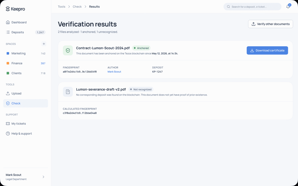Click the green Clients square icon
Image resolution: width=298 pixels, height=186 pixels.
click(x=8, y=73)
